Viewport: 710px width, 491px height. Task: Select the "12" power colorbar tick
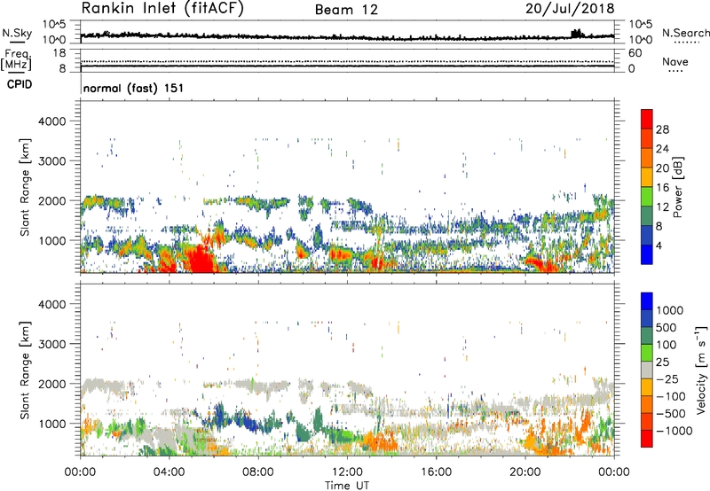pos(662,207)
